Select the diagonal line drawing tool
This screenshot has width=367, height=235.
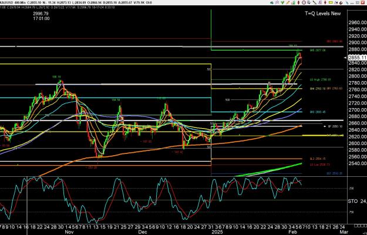click(x=315, y=2)
